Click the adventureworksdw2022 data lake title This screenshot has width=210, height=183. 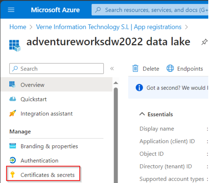pos(108,42)
